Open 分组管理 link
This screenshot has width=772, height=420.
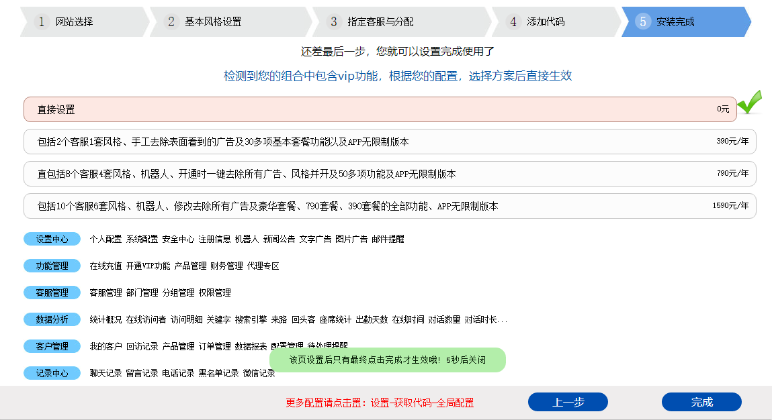(x=178, y=293)
